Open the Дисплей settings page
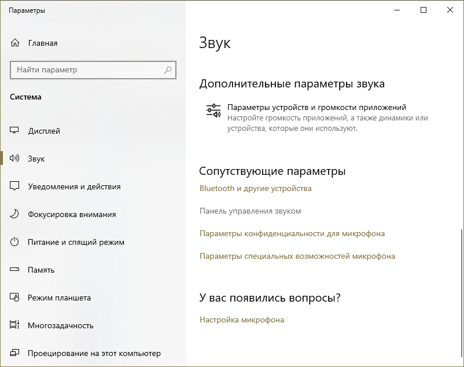 (x=44, y=131)
